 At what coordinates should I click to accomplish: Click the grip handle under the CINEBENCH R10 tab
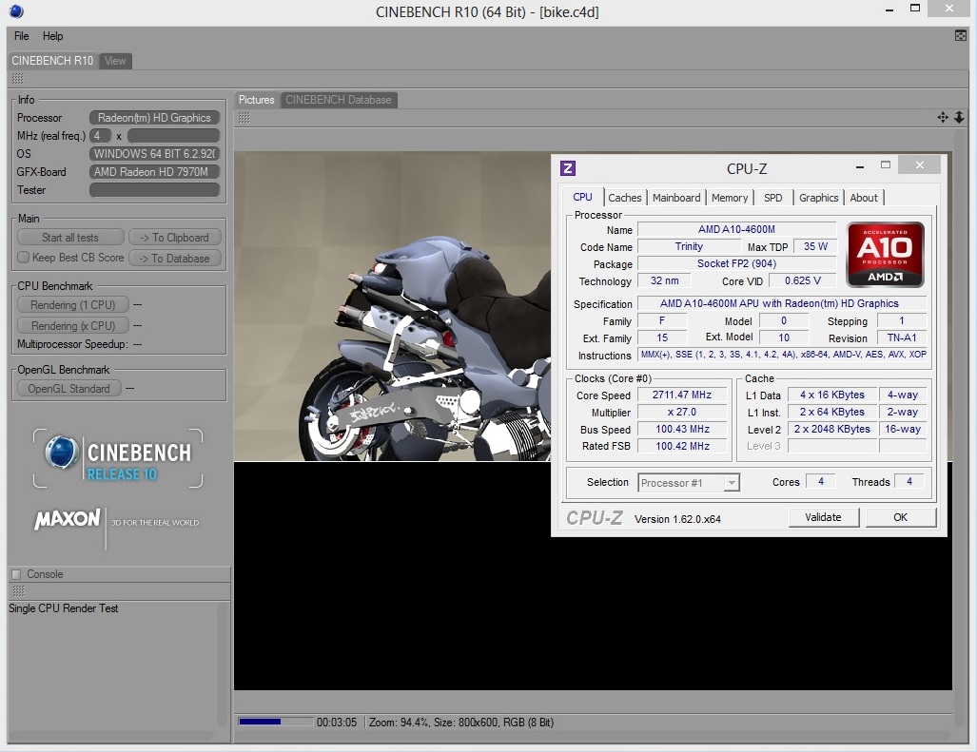pos(17,78)
